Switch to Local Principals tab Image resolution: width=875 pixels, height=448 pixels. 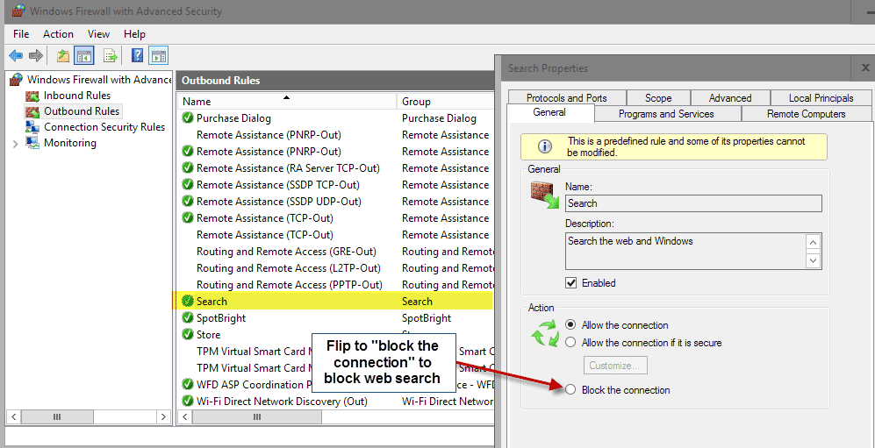point(821,98)
